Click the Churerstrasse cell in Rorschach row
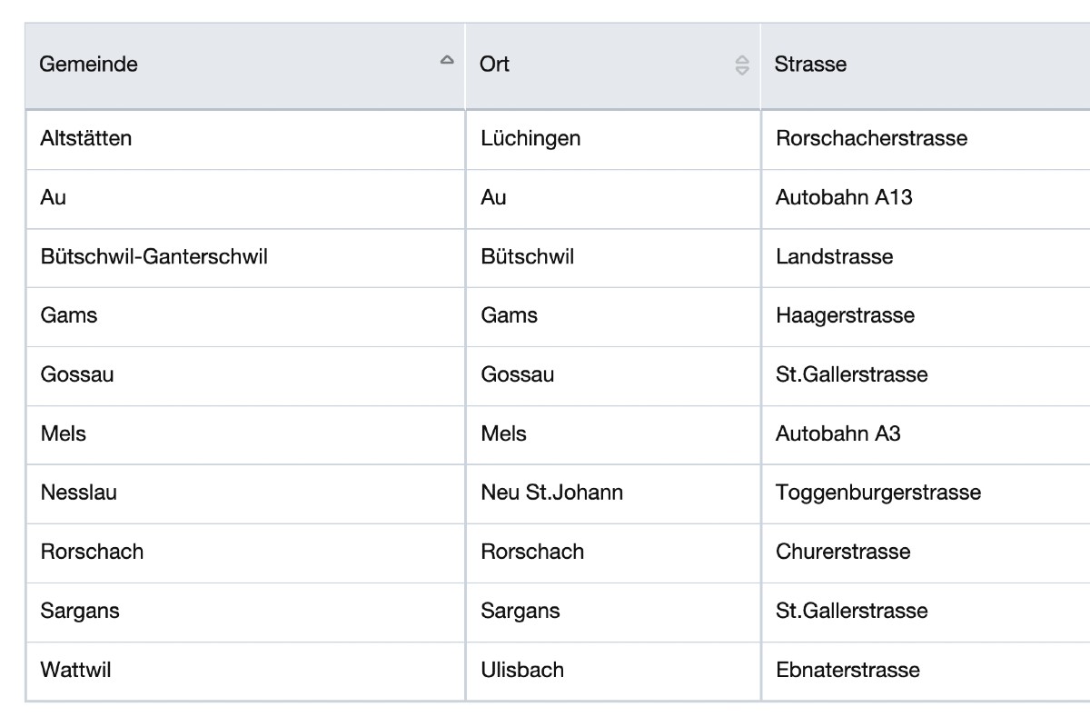The width and height of the screenshot is (1090, 727). tap(842, 552)
